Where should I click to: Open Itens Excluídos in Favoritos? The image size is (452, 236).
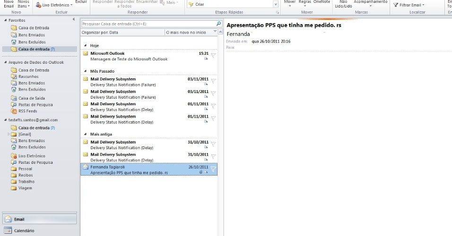point(32,42)
